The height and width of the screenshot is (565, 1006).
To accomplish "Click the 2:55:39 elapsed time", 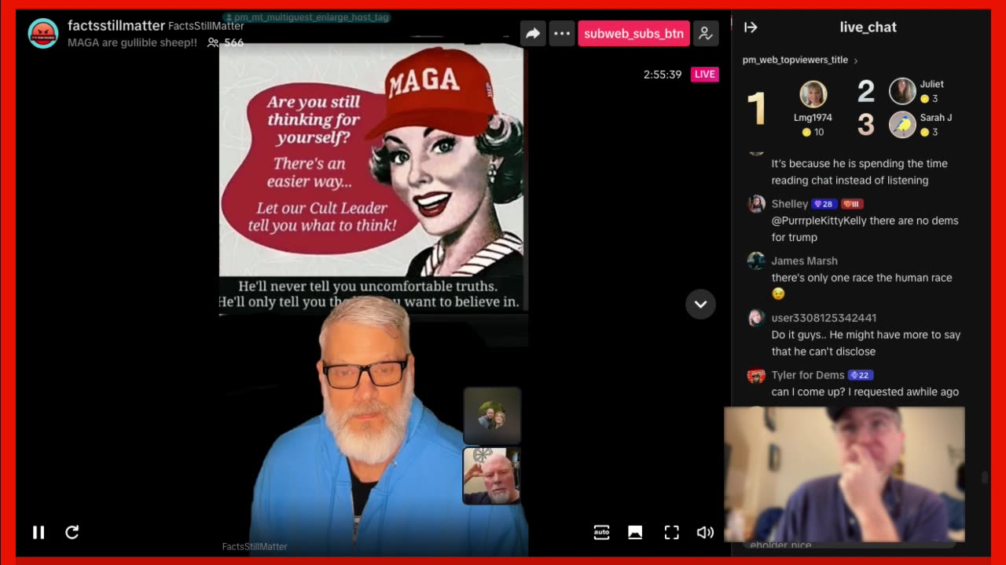I will click(x=663, y=75).
